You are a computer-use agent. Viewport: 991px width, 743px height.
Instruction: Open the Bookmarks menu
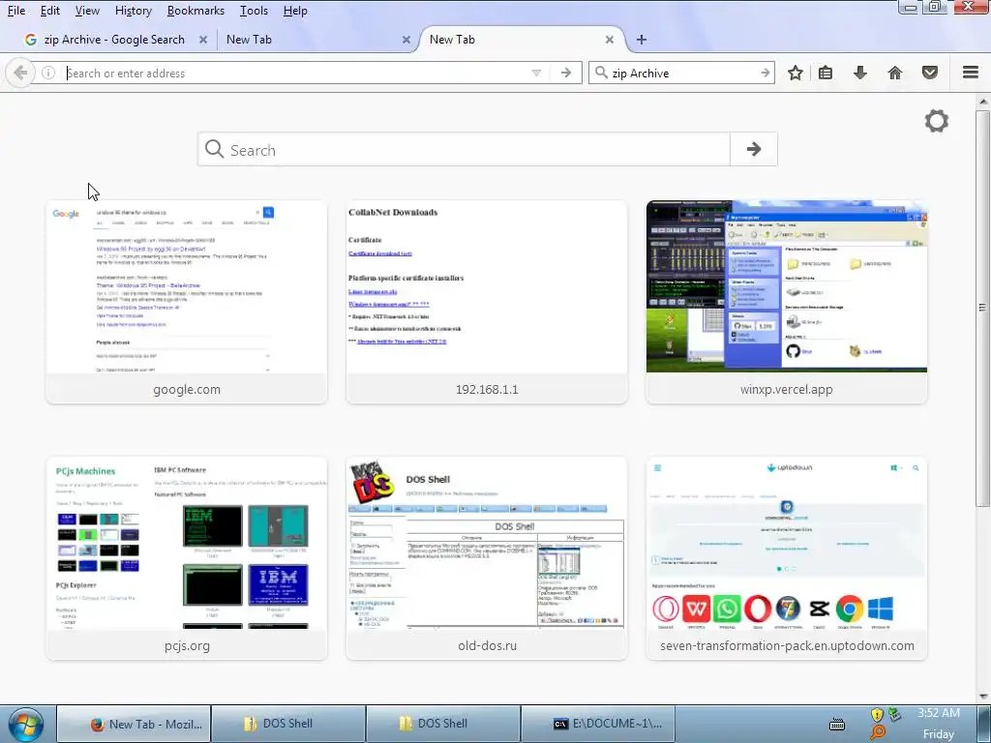coord(195,11)
